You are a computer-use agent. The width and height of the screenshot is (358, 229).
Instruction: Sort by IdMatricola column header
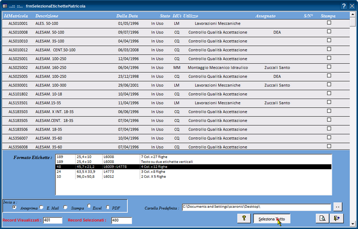coord(16,16)
